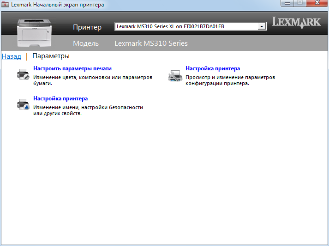Click the printer user icon beside Изменение имени

[23, 105]
